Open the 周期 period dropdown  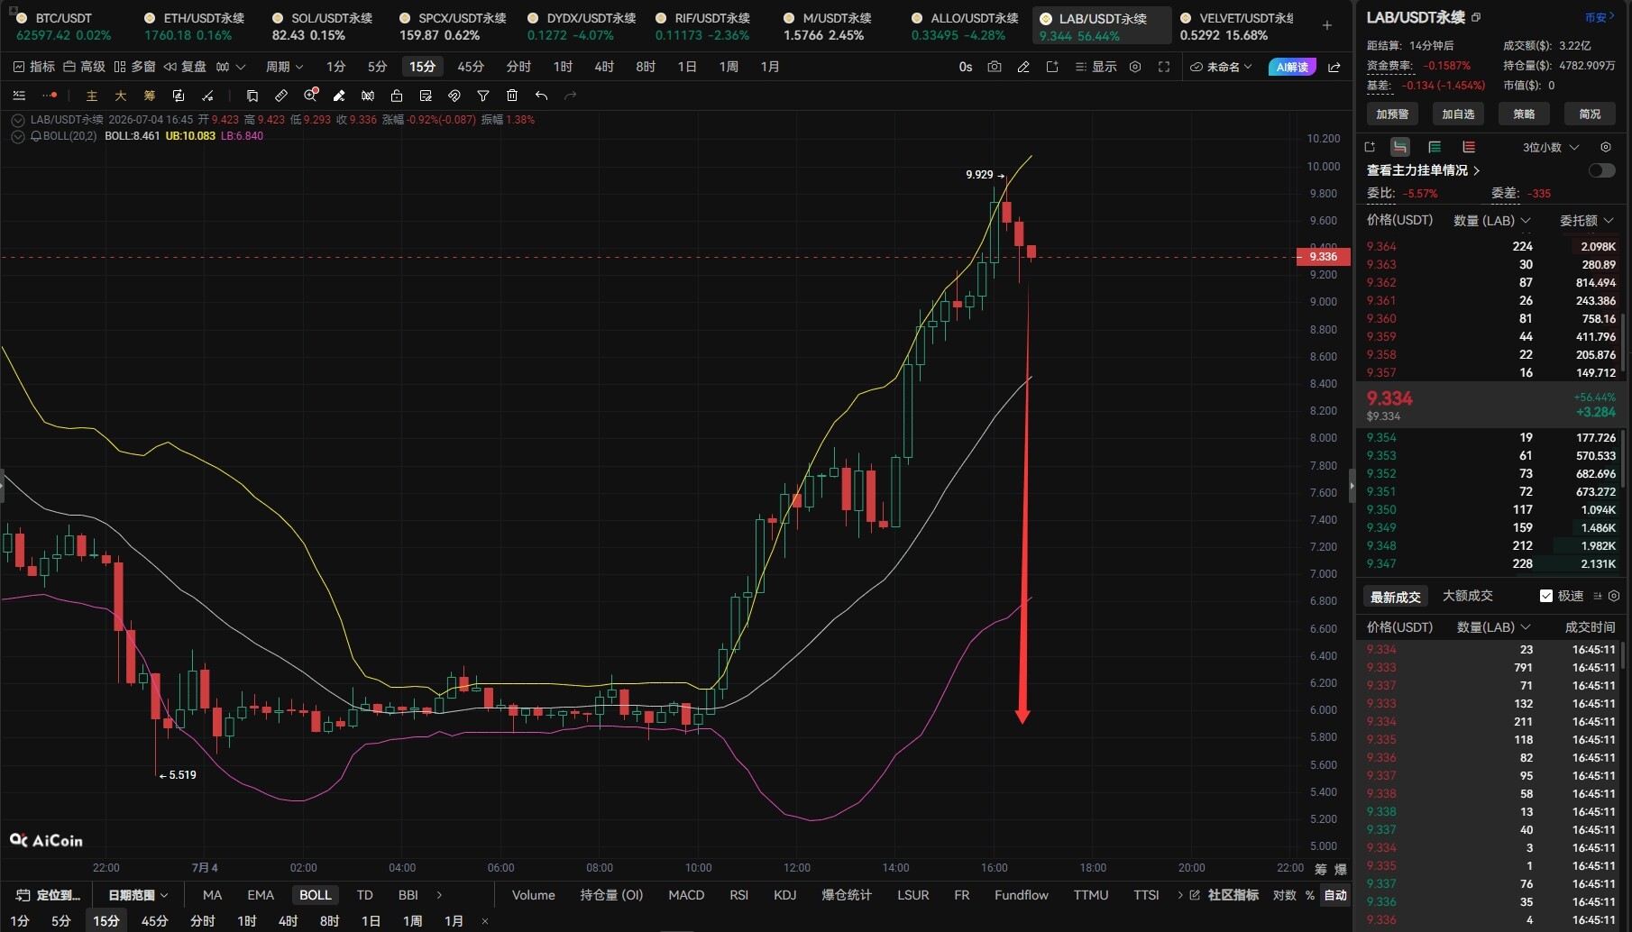click(284, 67)
